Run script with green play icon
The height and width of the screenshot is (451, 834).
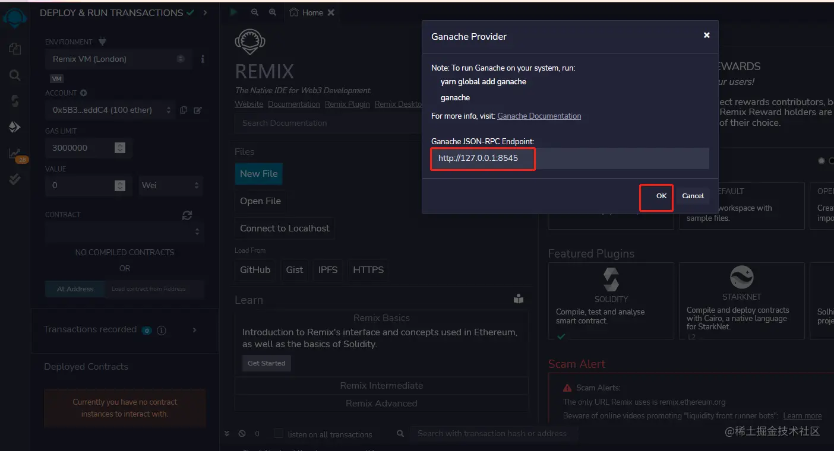233,12
